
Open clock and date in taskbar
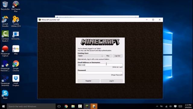pyautogui.click(x=188, y=106)
